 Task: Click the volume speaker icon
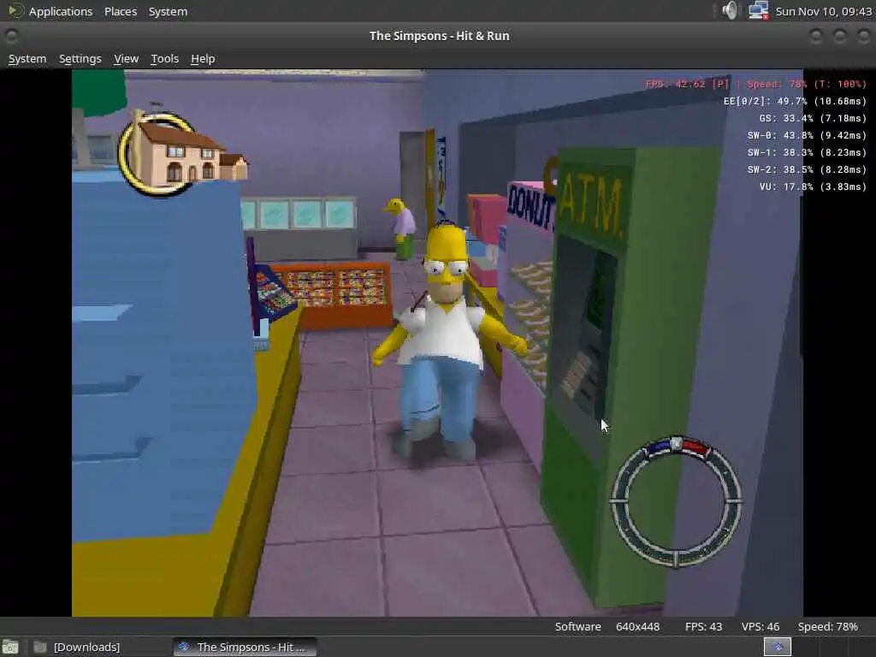coord(730,10)
